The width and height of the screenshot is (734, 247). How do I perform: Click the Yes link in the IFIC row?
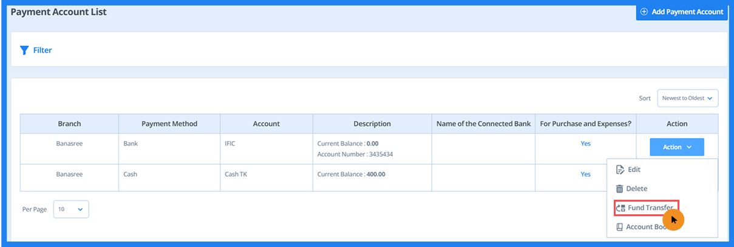(585, 143)
